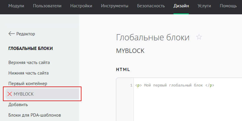Open the Нижняя часть сайта block

pos(29,73)
